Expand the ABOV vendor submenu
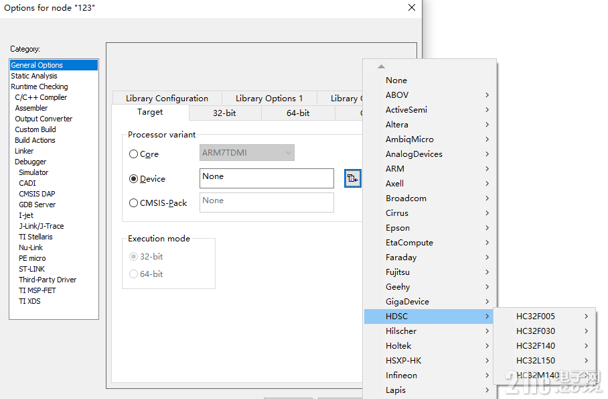 429,95
